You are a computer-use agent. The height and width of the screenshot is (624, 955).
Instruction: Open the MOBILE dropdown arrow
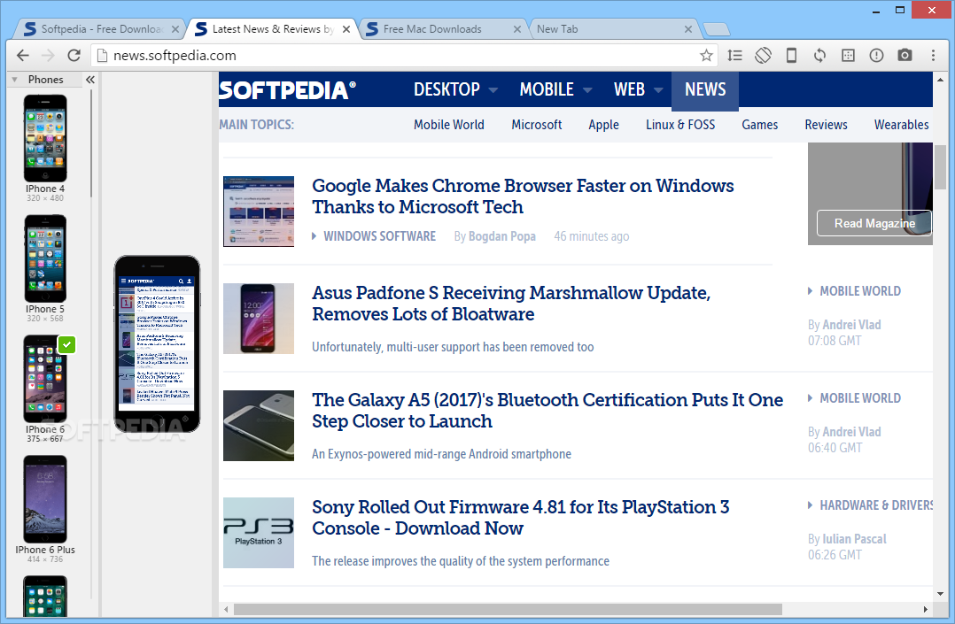click(x=587, y=90)
